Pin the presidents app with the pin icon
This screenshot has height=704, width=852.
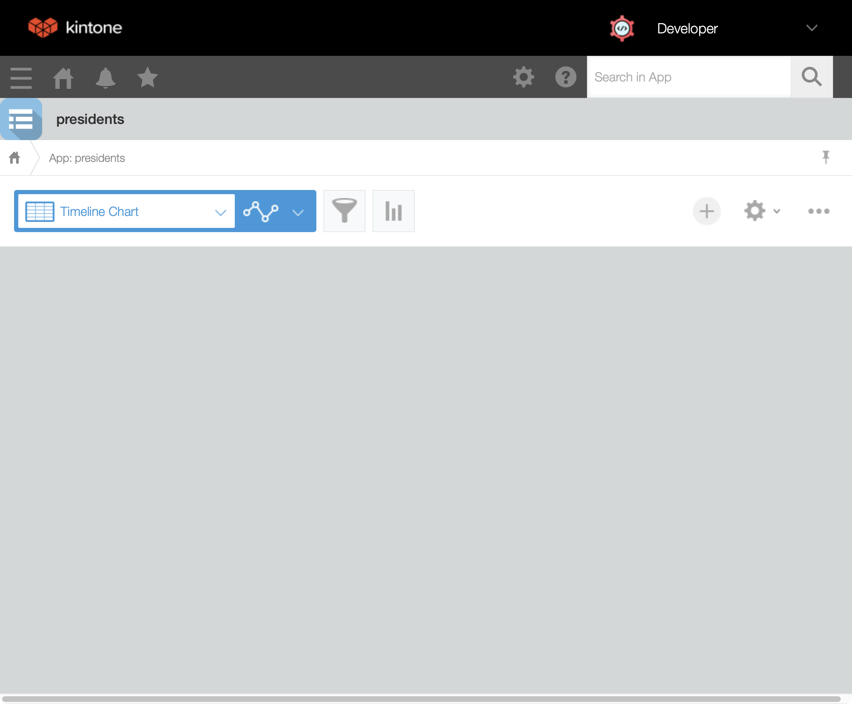click(826, 157)
